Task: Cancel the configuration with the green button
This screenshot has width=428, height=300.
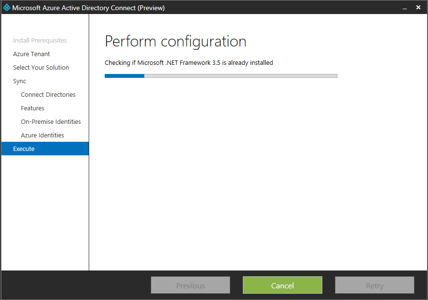Action: click(282, 285)
